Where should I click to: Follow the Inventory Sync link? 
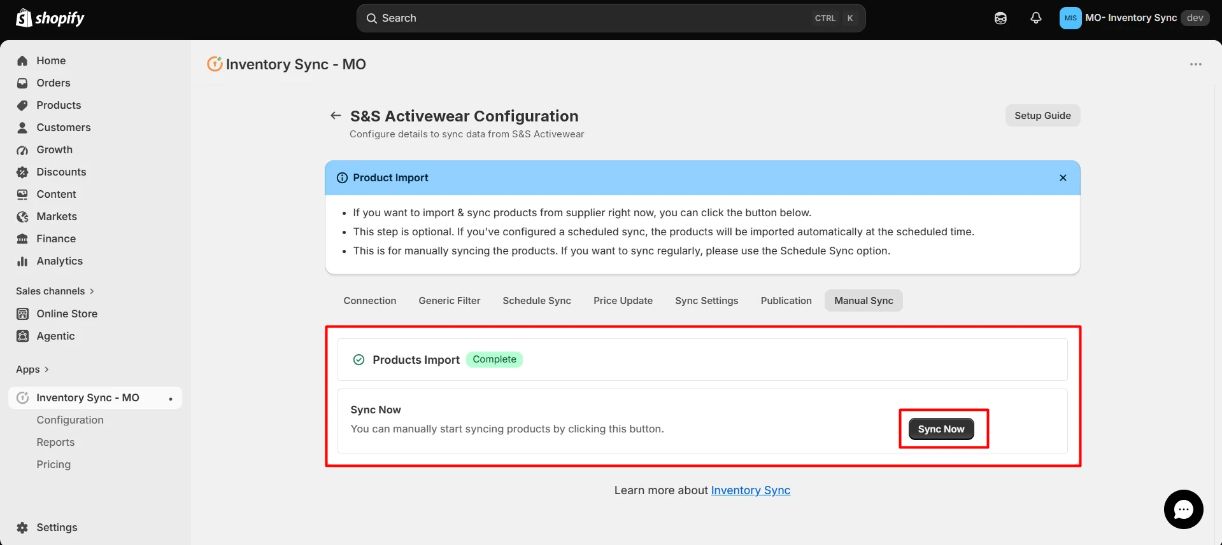[x=751, y=490]
